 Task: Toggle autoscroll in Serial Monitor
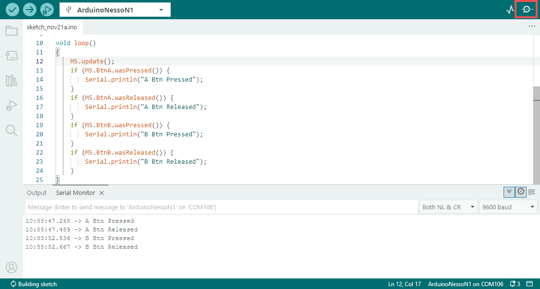(509, 192)
